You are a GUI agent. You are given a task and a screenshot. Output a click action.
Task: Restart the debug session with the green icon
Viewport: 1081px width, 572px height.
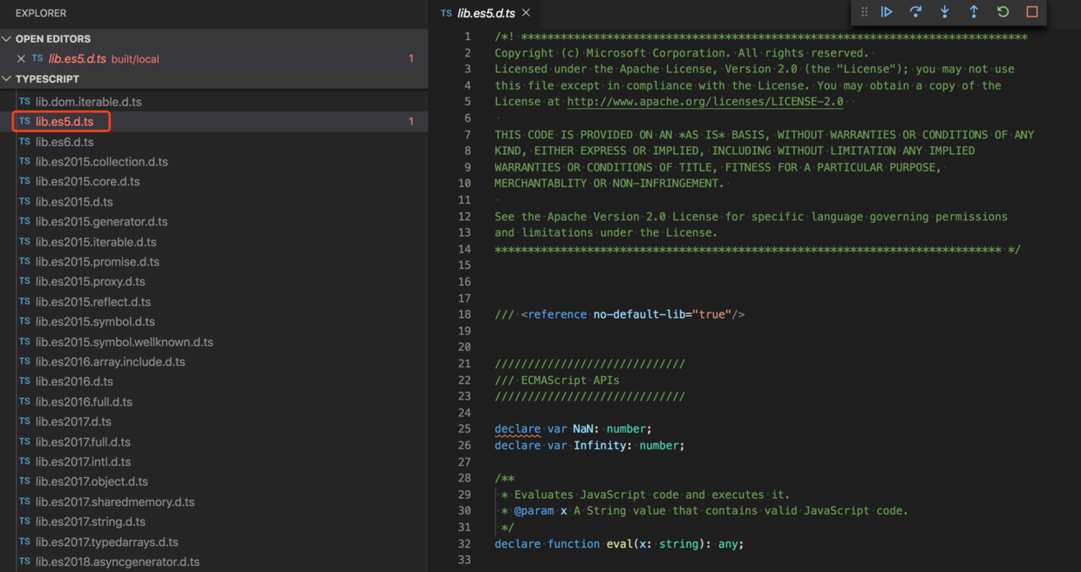coord(1003,12)
